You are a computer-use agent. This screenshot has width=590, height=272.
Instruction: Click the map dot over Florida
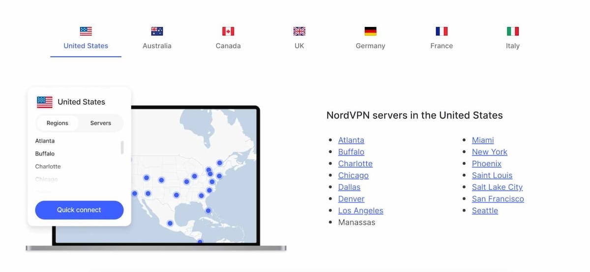[208, 211]
